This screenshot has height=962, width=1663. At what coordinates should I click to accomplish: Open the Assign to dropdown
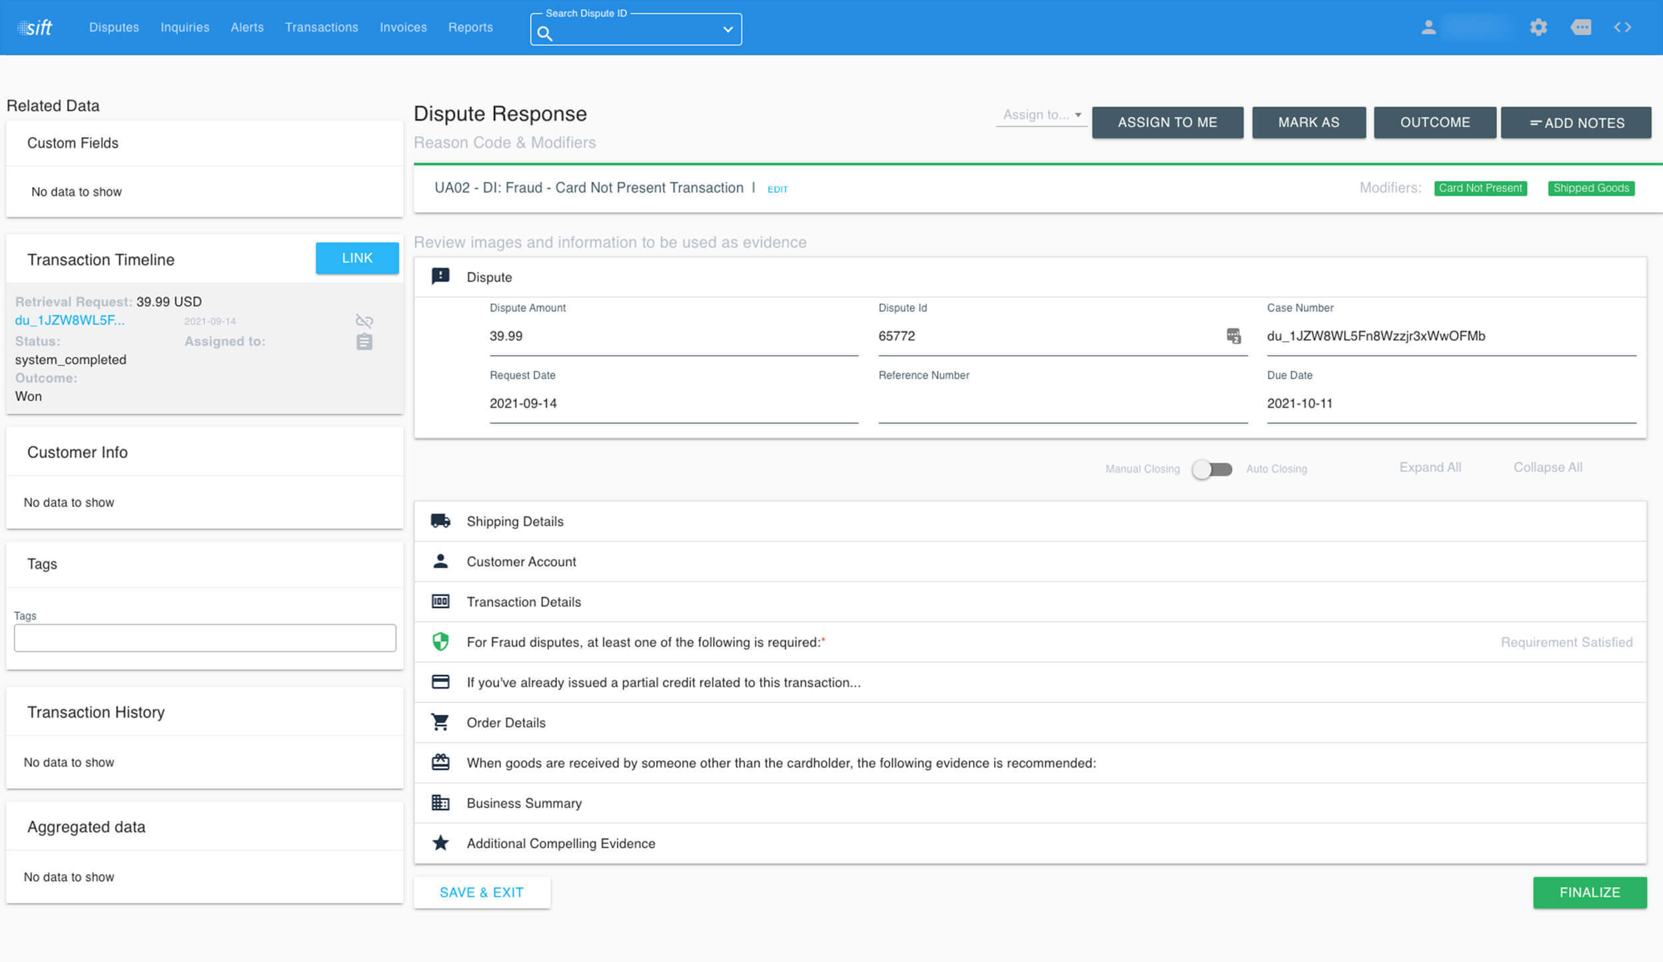(x=1041, y=115)
